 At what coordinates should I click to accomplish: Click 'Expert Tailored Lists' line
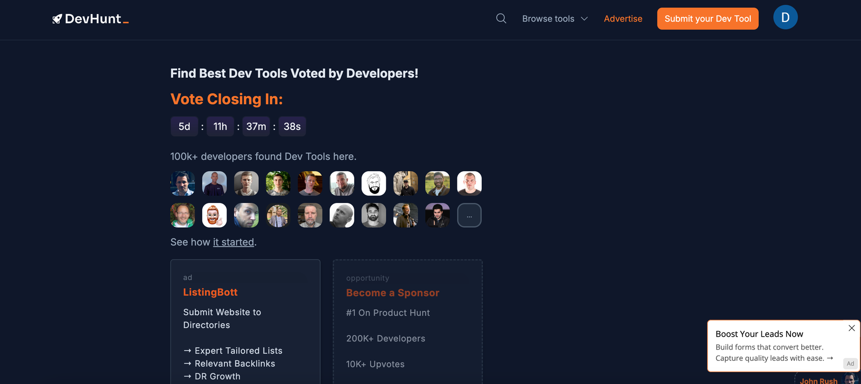point(233,351)
